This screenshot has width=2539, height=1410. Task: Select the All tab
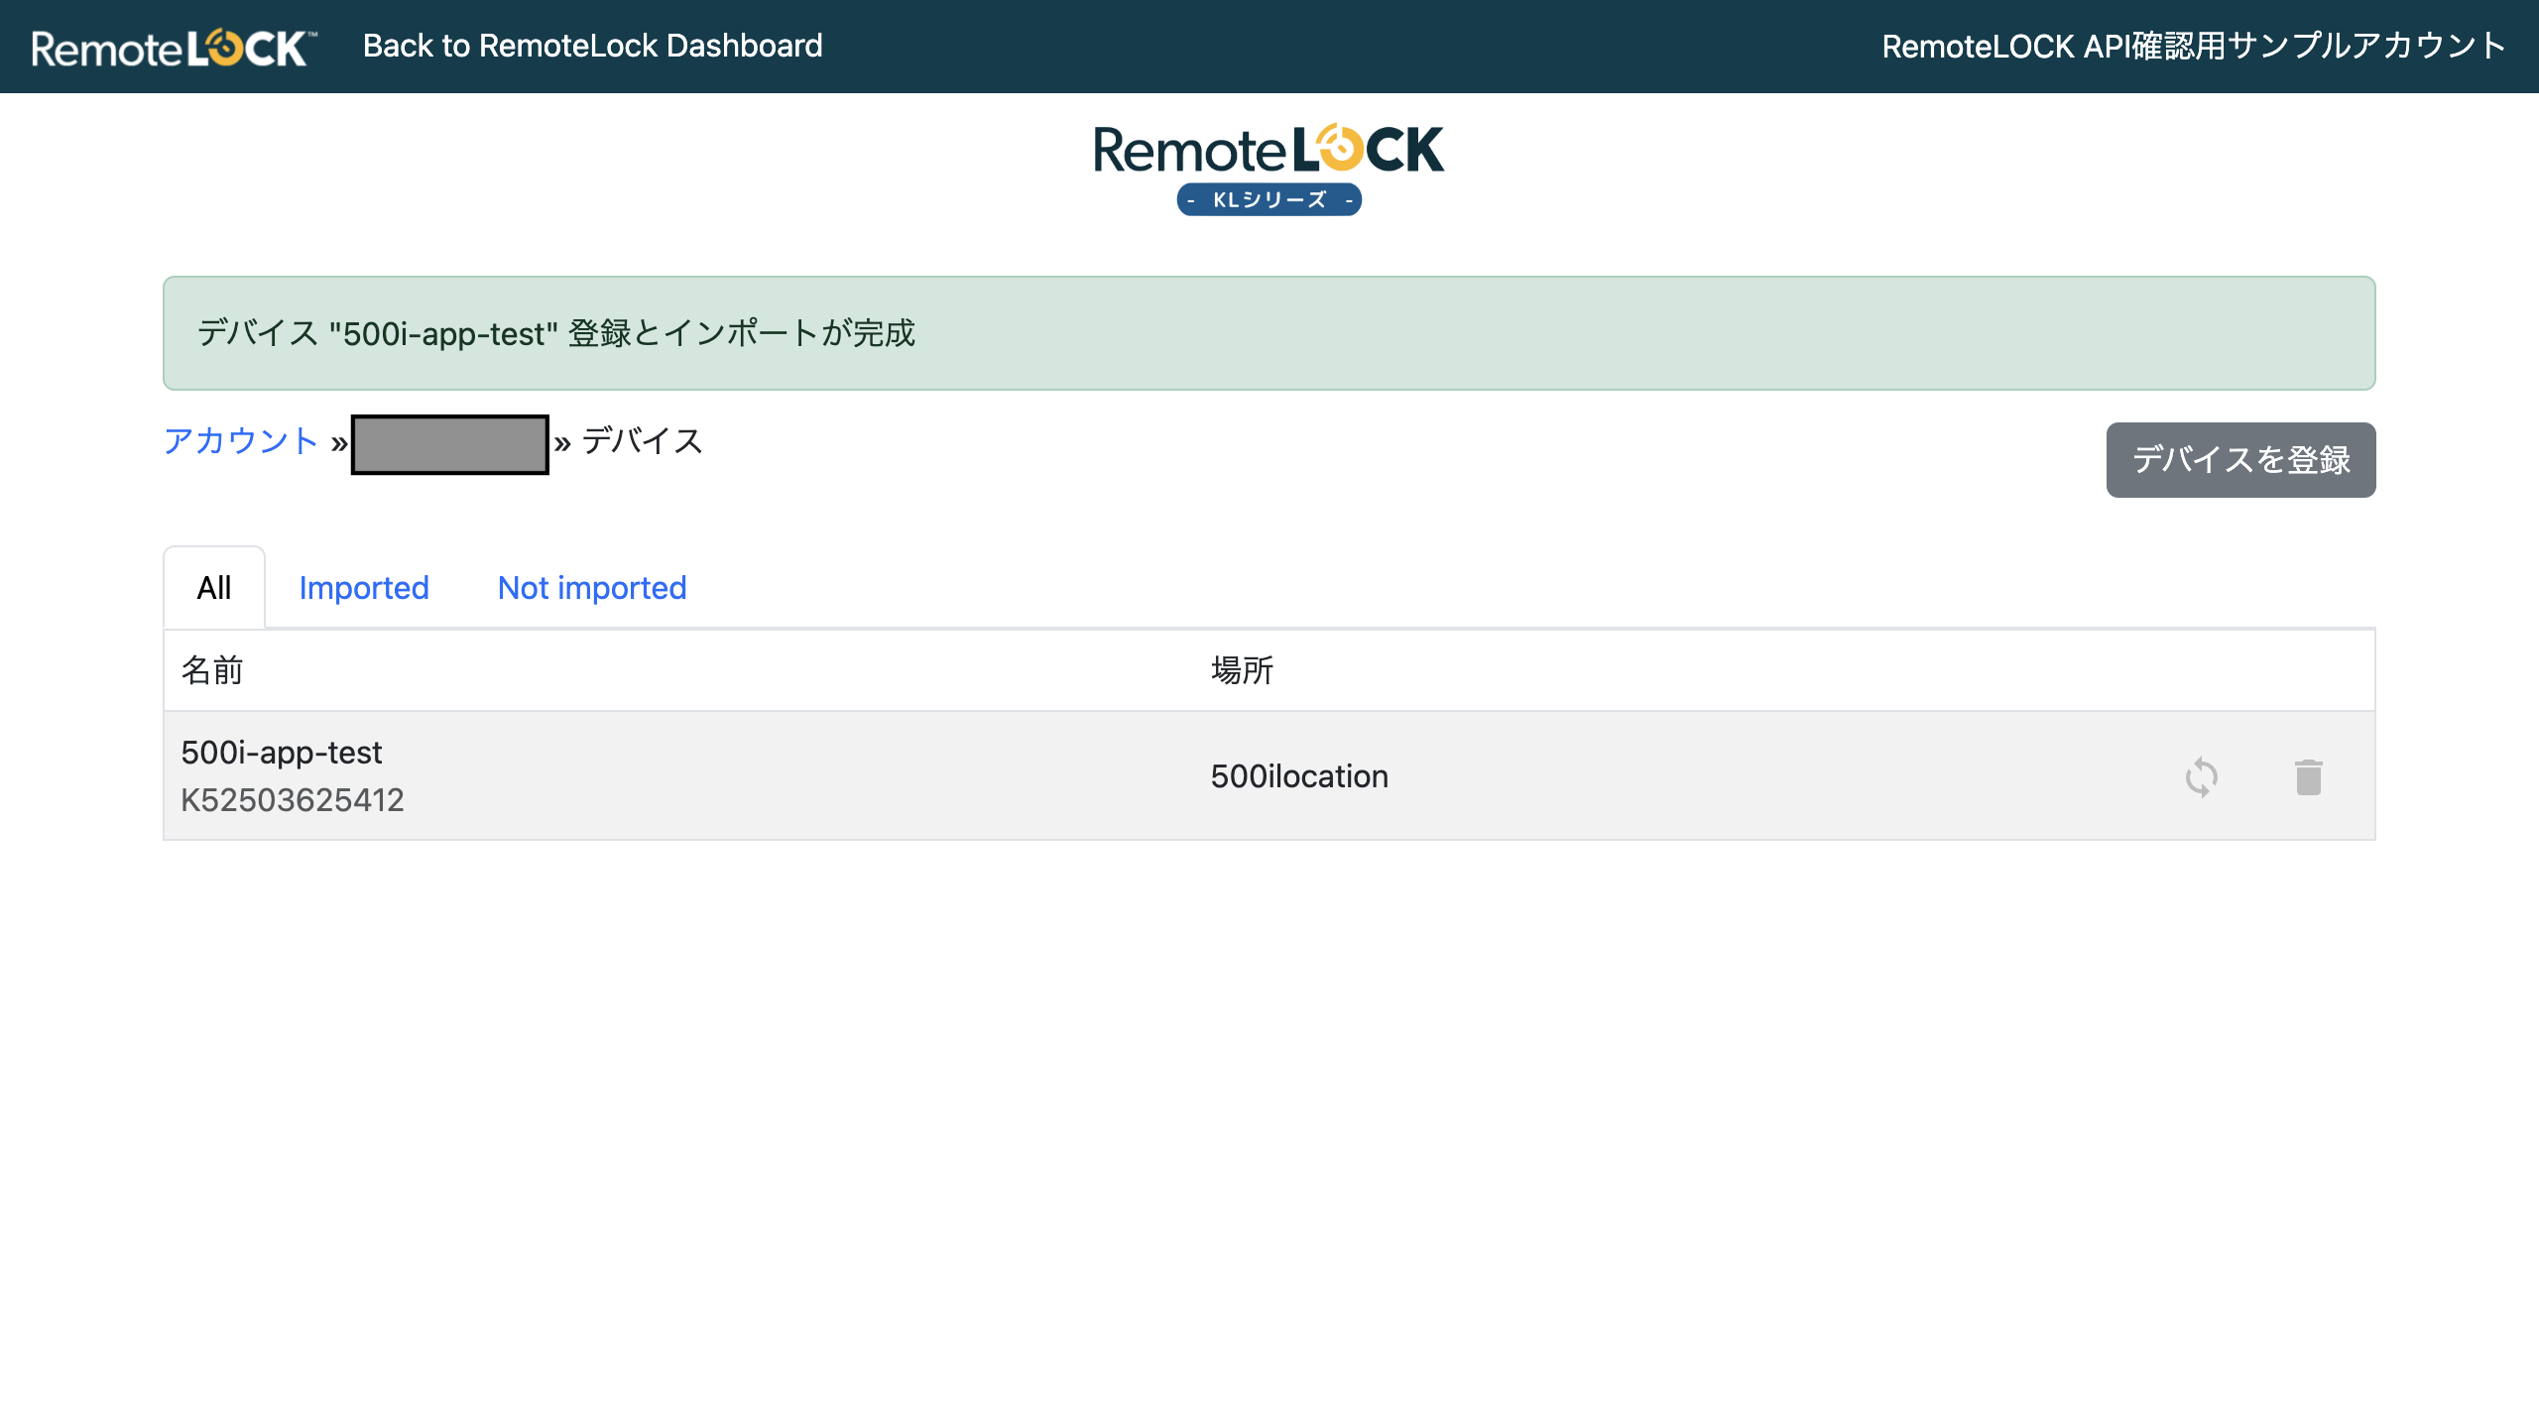[x=214, y=587]
